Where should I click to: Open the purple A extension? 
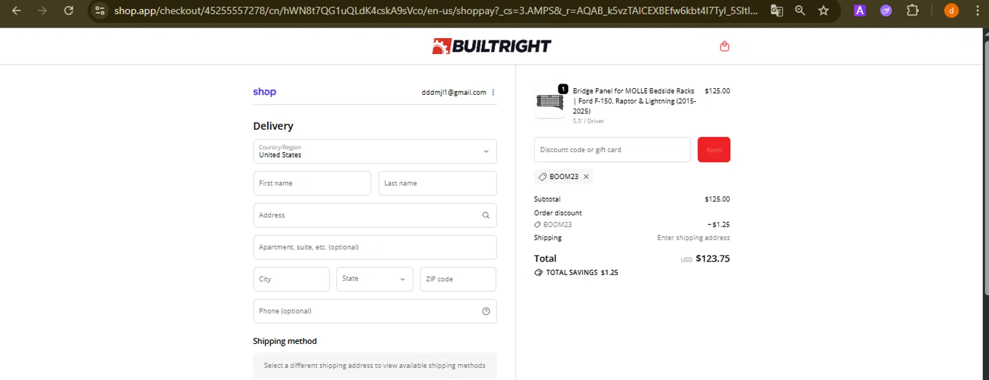tap(860, 11)
